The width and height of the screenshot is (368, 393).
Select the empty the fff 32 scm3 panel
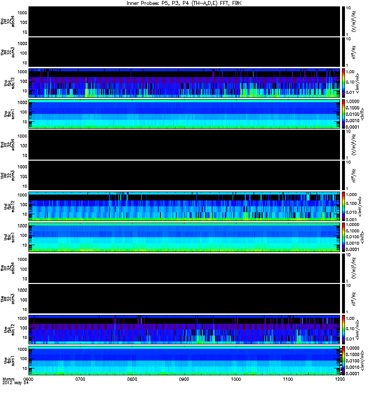[x=184, y=299]
